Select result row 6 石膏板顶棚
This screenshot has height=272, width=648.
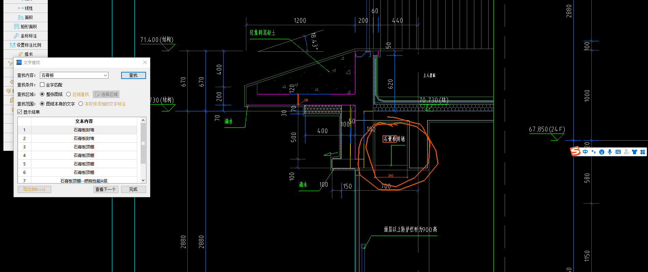tap(77, 172)
